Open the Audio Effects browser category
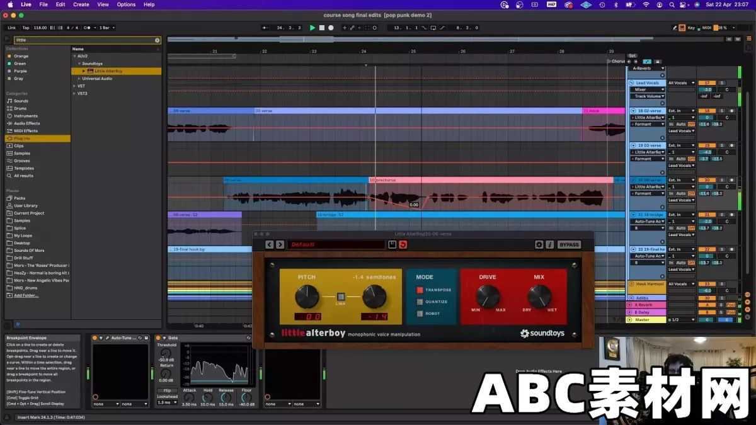The height and width of the screenshot is (425, 756). (x=25, y=123)
